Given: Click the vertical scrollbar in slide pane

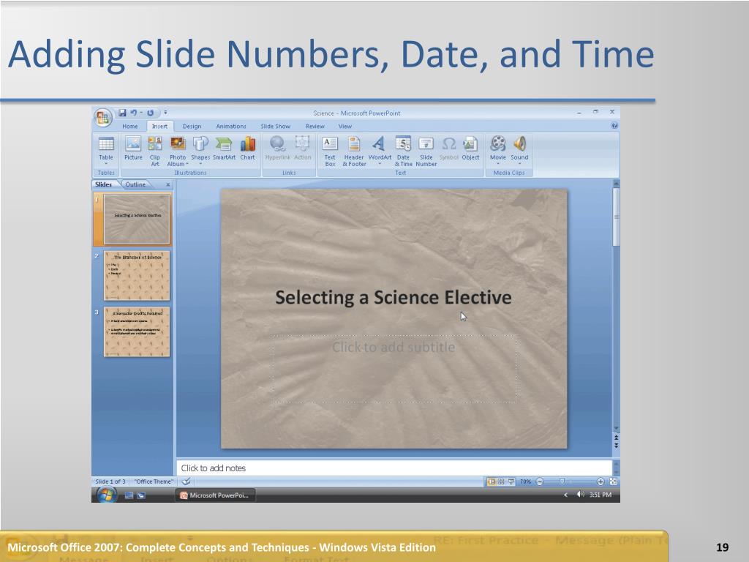Looking at the screenshot, I should (616, 217).
